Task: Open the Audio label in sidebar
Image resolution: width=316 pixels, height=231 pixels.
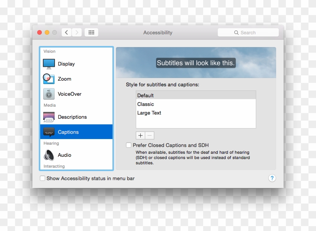Action: [x=64, y=155]
